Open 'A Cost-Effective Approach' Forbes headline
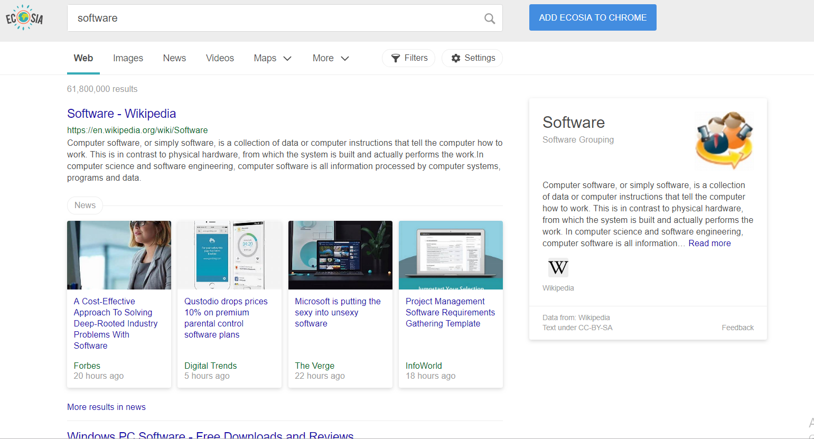Image resolution: width=814 pixels, height=439 pixels. pos(116,323)
